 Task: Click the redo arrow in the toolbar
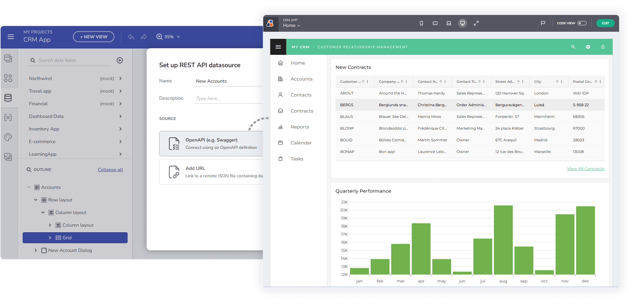tap(144, 37)
